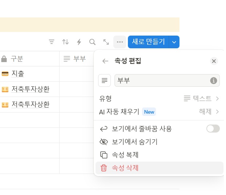The height and width of the screenshot is (195, 226).
Task: Toggle 보기에서 줄바꿈 사용 switch
Action: click(x=213, y=129)
